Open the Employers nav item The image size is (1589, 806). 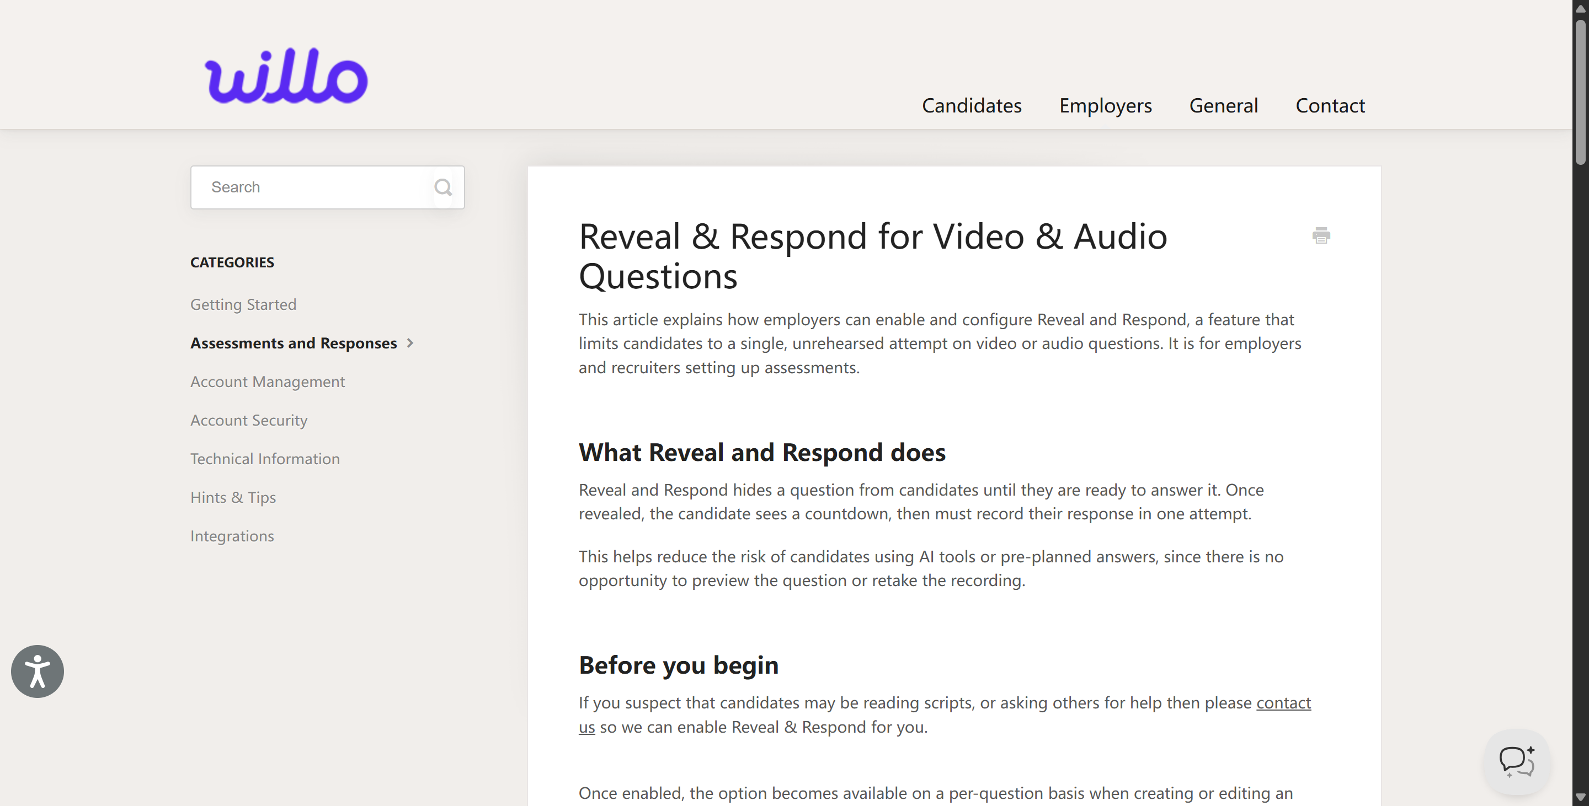pyautogui.click(x=1105, y=105)
